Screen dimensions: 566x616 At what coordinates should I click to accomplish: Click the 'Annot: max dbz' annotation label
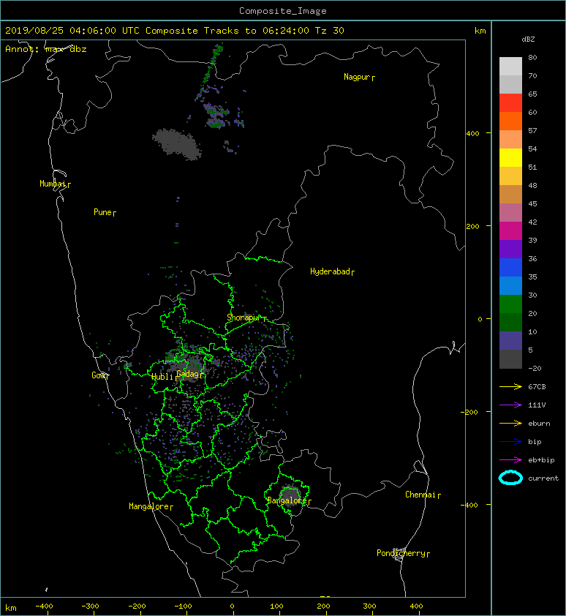click(x=46, y=49)
